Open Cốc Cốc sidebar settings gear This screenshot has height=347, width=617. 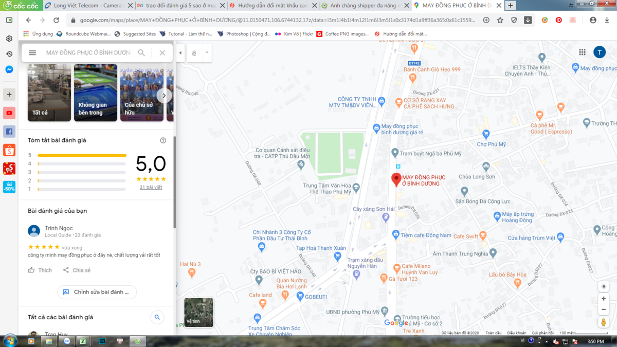[x=9, y=39]
